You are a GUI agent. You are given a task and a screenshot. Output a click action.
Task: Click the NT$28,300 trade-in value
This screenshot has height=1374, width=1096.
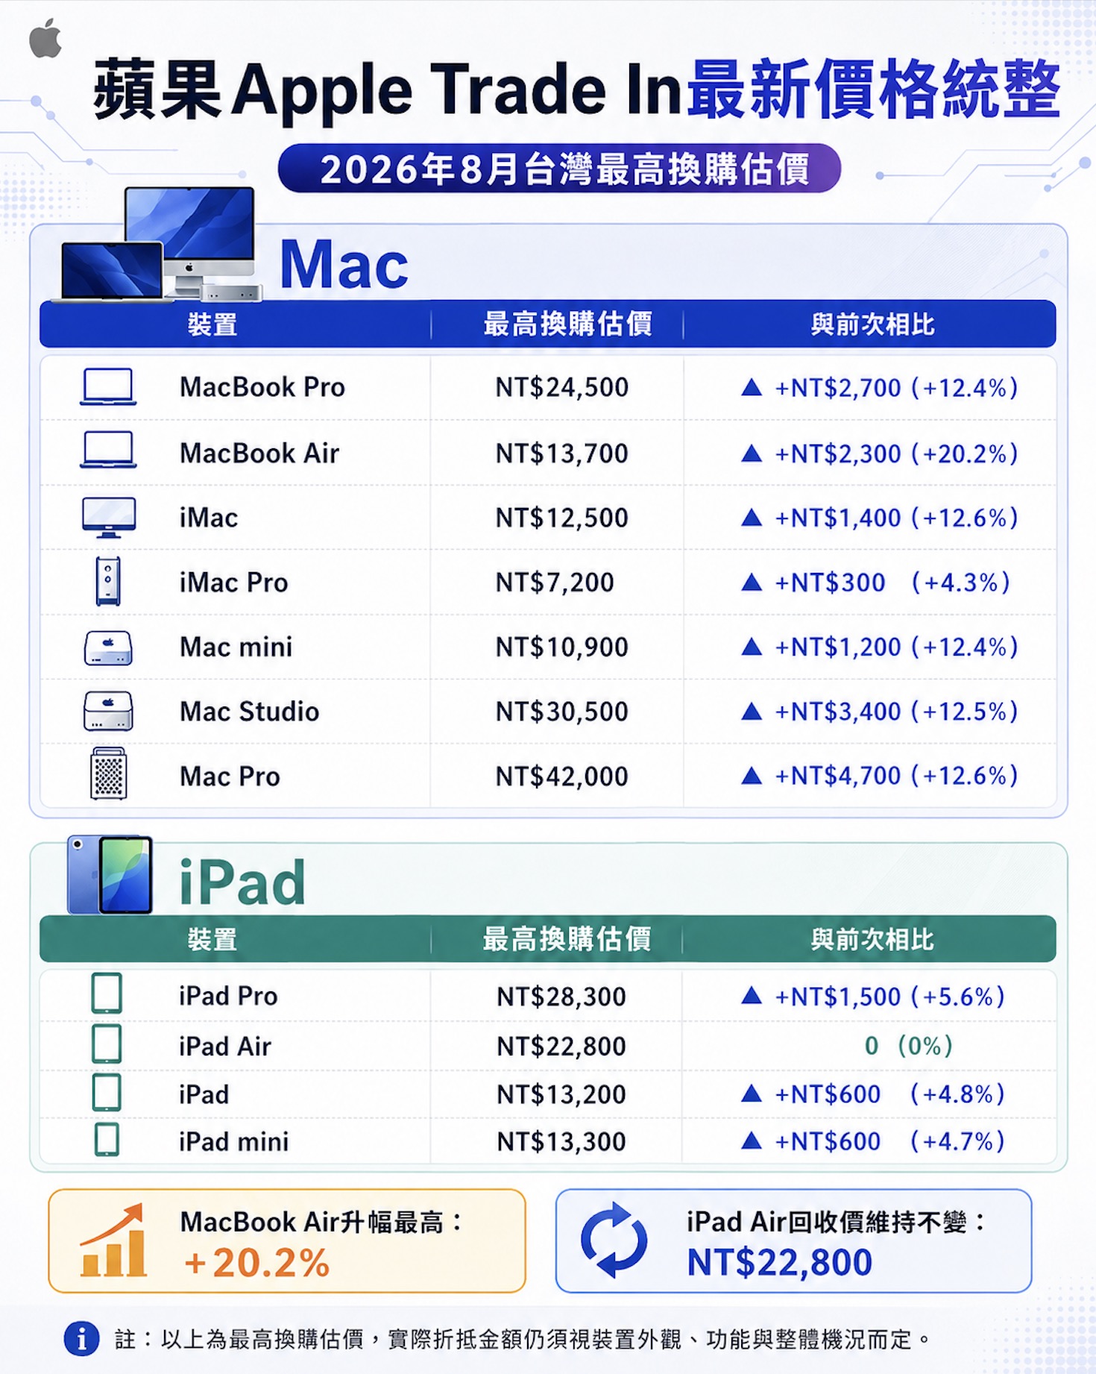[x=561, y=997]
